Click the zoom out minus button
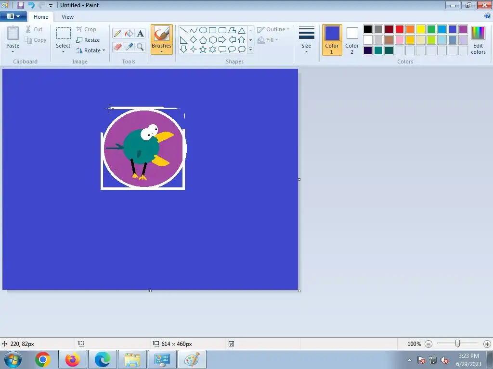Screen dimensions: 493x369 point(428,344)
